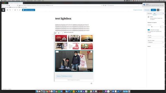Click the browser home icon

click(9, 5)
